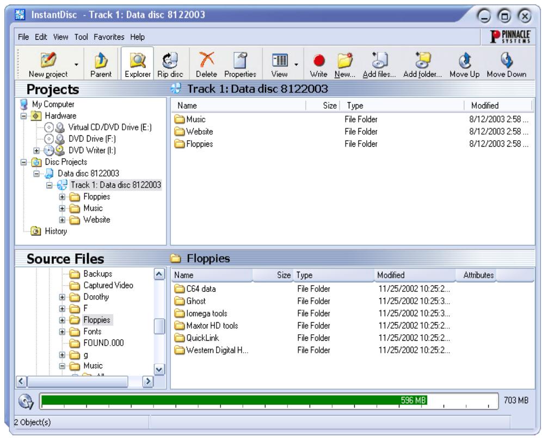Open the View menu

(60, 37)
